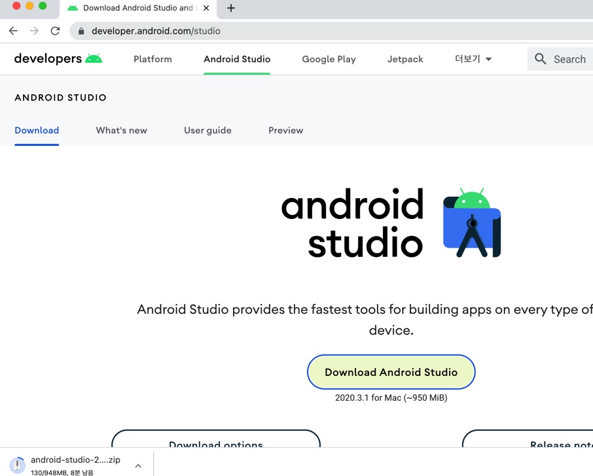The image size is (593, 476).
Task: Switch to the What's new tab
Action: [121, 130]
